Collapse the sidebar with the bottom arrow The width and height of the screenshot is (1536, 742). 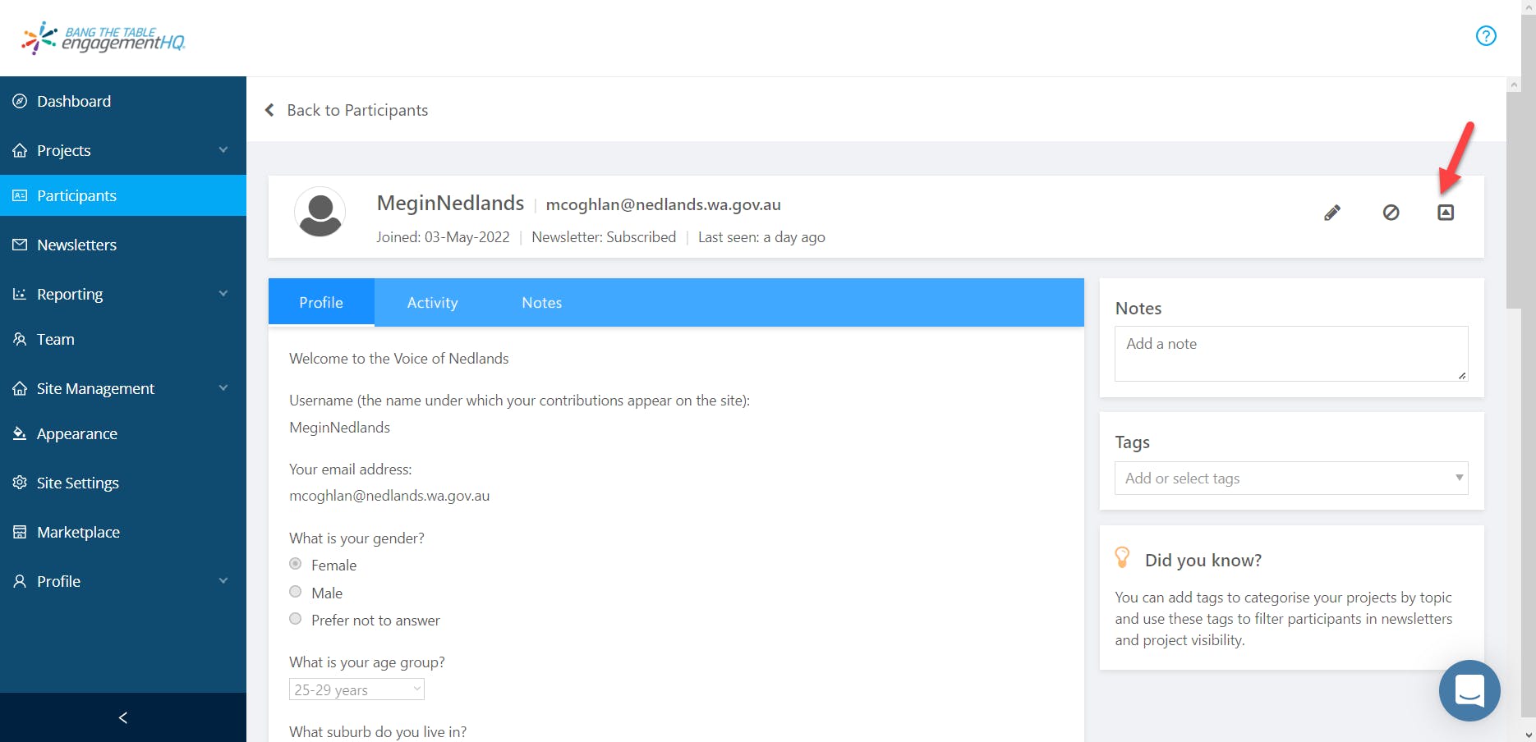[x=123, y=717]
